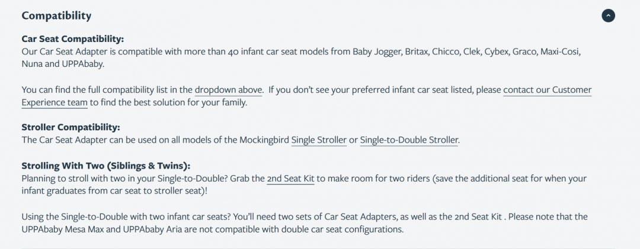Follow the "contact our Customer" link
Viewport: 640px width, 249px height.
[547, 90]
